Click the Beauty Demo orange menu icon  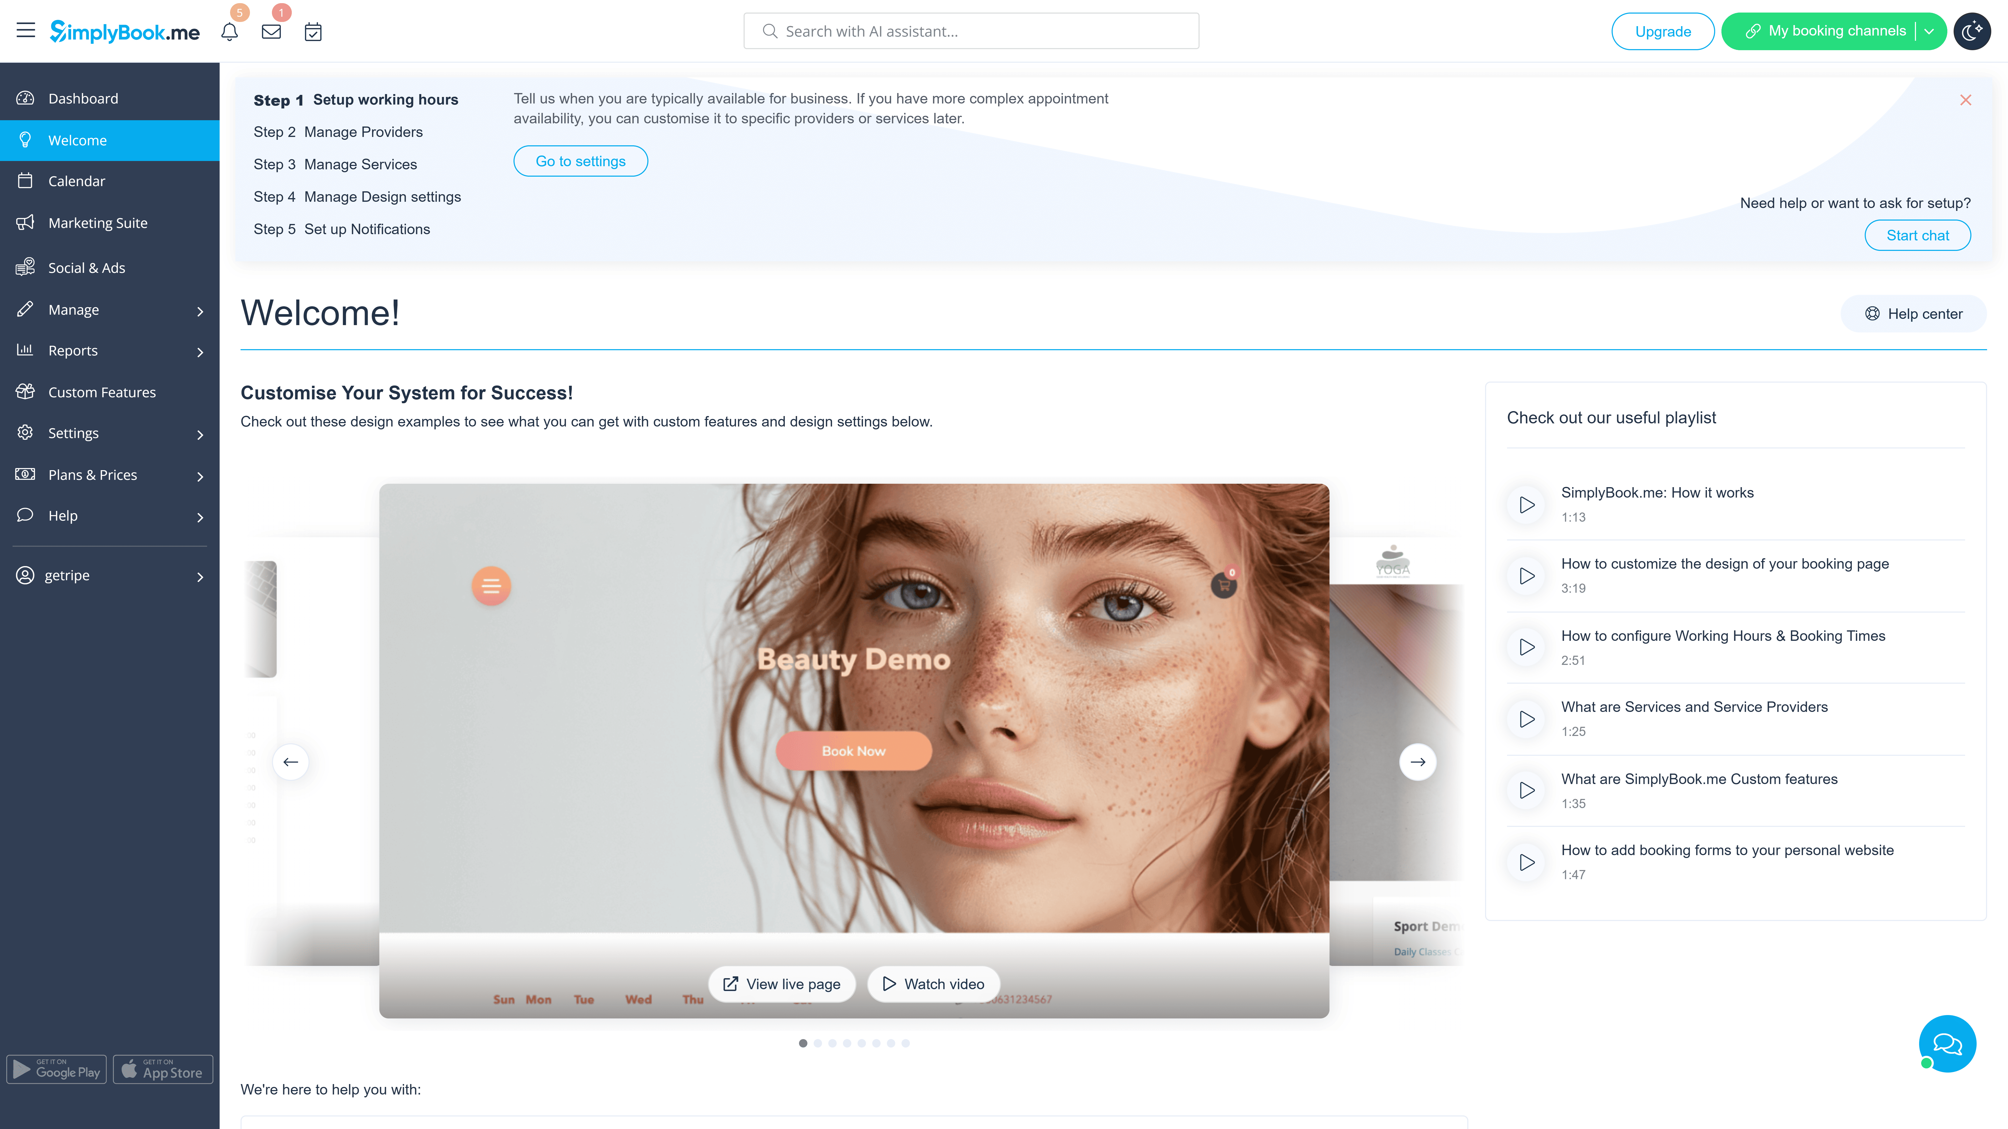point(491,586)
